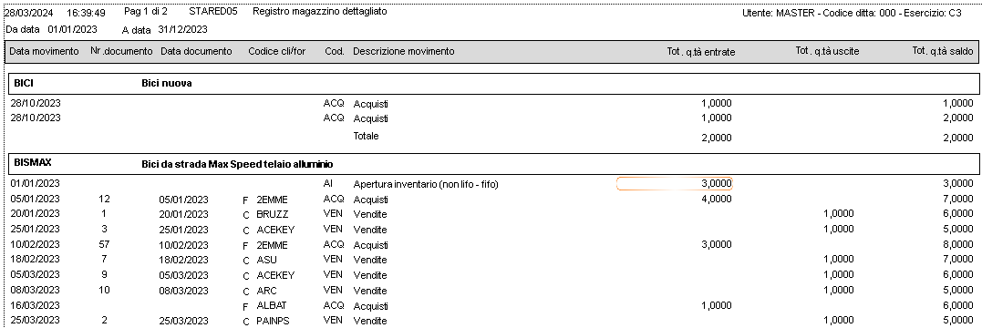The width and height of the screenshot is (982, 328).
Task: Click the 'Data movimento' column header
Action: point(44,51)
